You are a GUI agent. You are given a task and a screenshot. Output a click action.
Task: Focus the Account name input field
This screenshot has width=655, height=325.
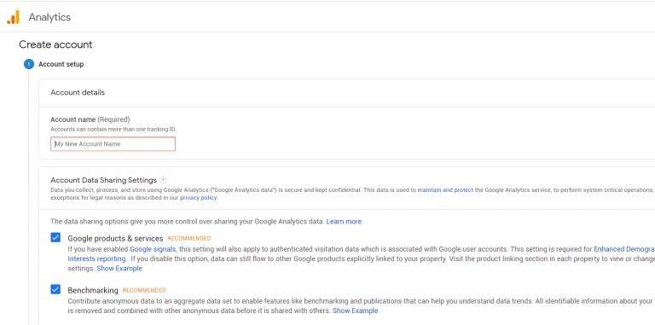tap(113, 144)
